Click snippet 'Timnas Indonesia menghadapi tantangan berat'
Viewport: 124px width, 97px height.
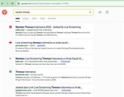[53, 94]
